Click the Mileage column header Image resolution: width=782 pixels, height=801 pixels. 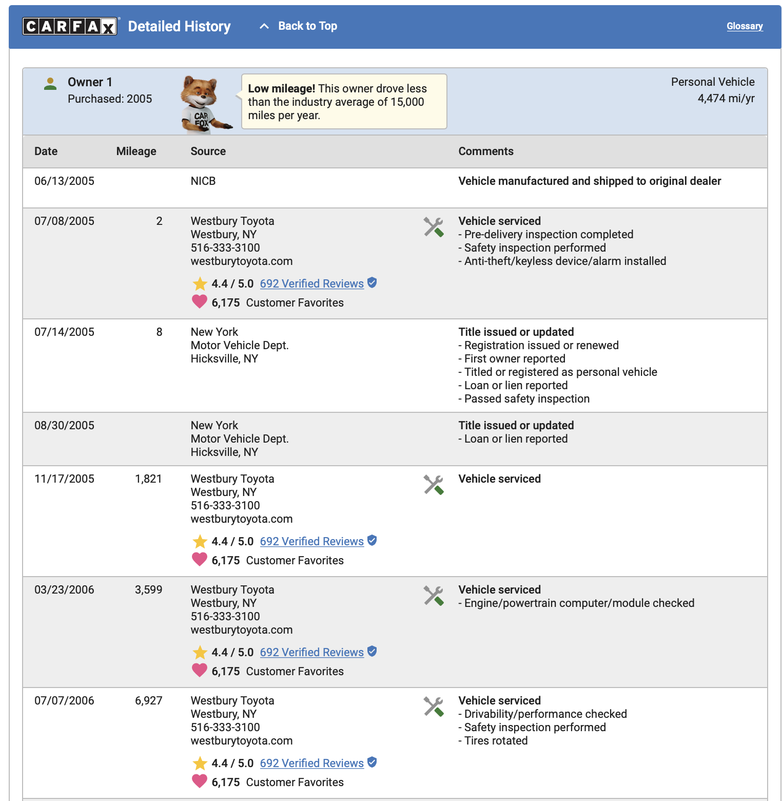pos(136,151)
